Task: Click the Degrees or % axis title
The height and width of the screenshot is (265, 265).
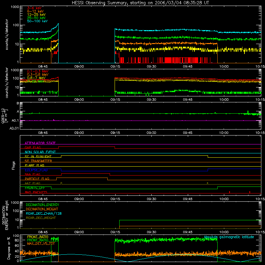Action: (x=9, y=248)
